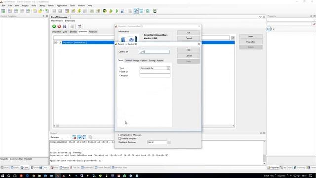Viewport: 316px width, 178px height.
Task: Click OK in Control ID dialog
Action: click(x=189, y=50)
